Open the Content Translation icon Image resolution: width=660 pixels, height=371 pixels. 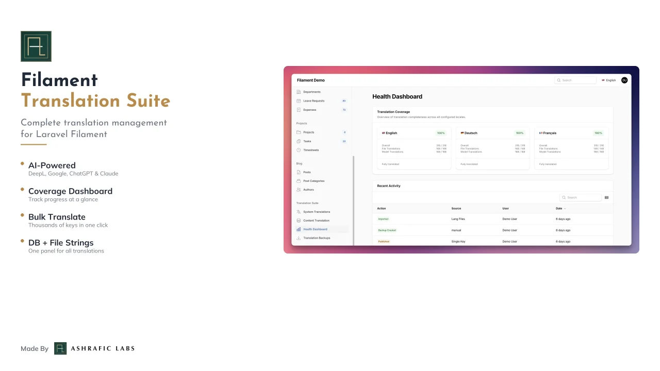[299, 221]
